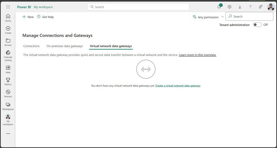Viewport: 277px width, 148px height.
Task: Open help question mark icon
Action: 250,7
